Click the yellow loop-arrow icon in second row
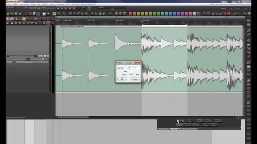 click(x=24, y=19)
